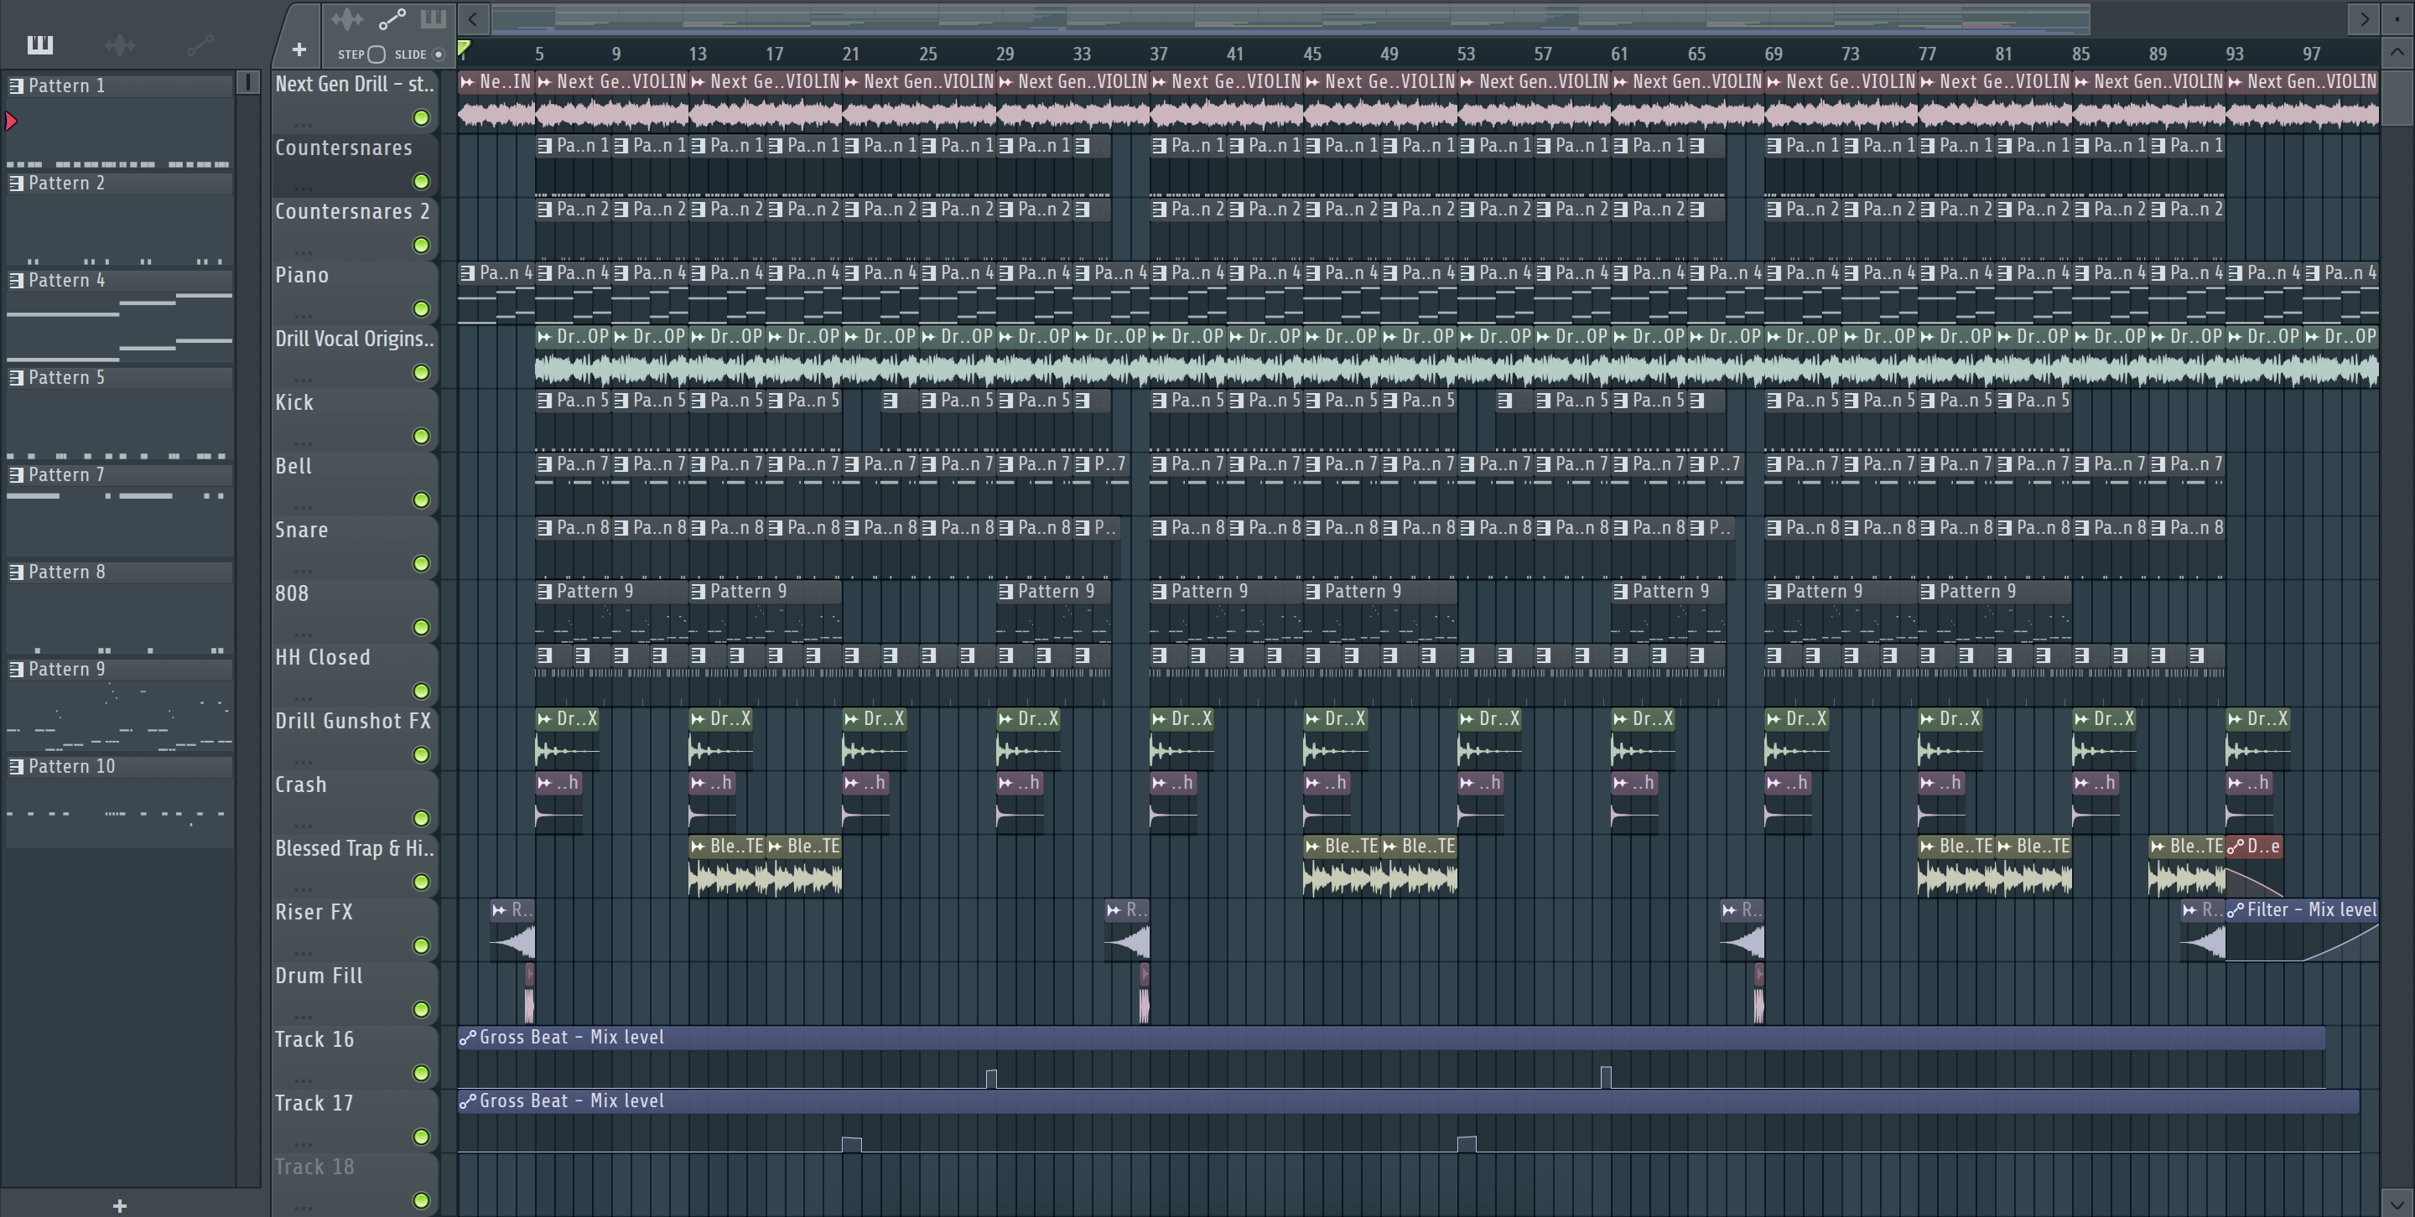Image resolution: width=2415 pixels, height=1217 pixels.
Task: Focus pattern clips using the piano-keys icon
Action: tap(432, 18)
